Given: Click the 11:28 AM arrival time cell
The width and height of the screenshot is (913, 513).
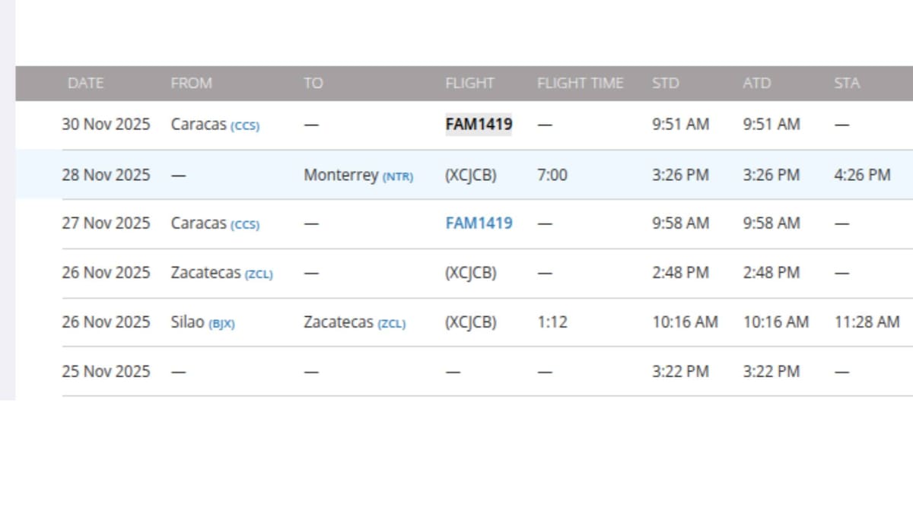Looking at the screenshot, I should click(867, 322).
